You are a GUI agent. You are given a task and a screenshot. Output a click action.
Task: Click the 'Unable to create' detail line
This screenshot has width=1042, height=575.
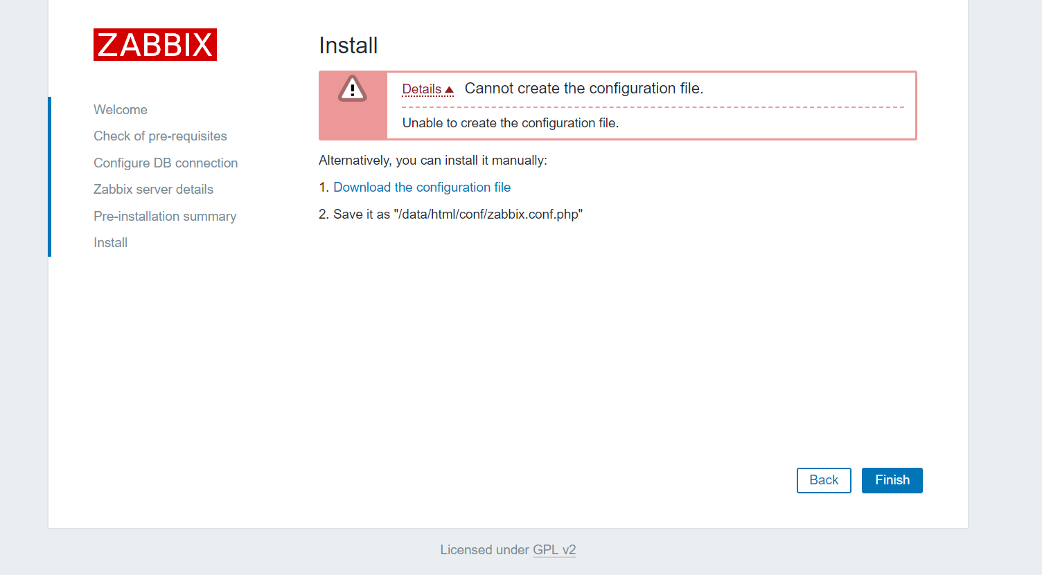point(510,123)
